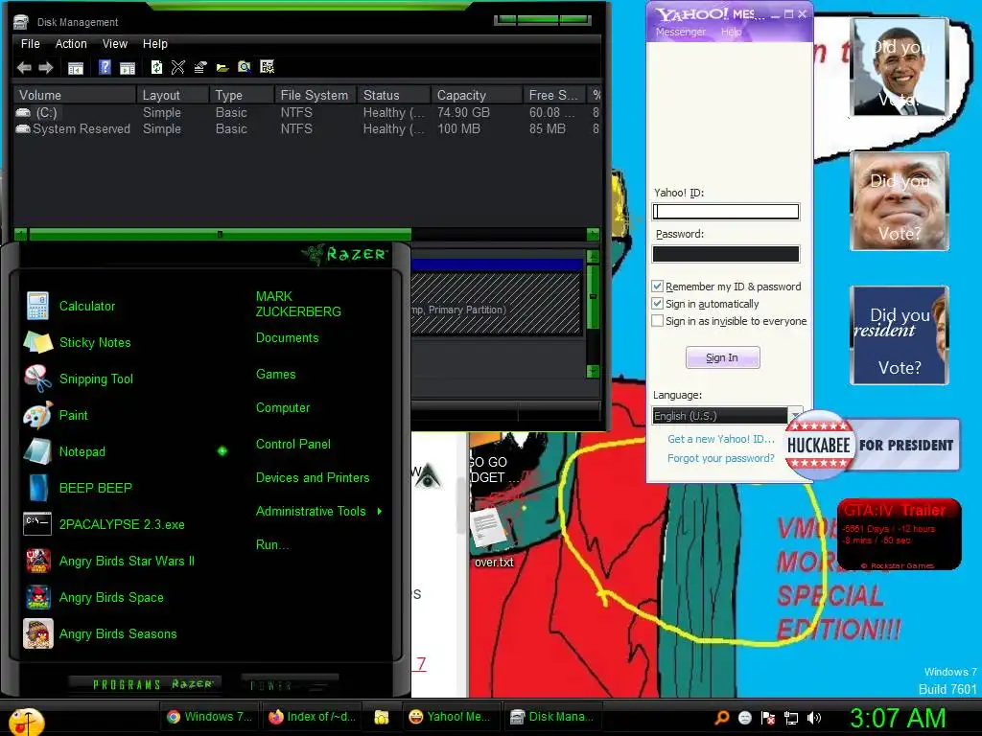Go forward with Disk Management's right arrow
982x736 pixels.
click(46, 68)
